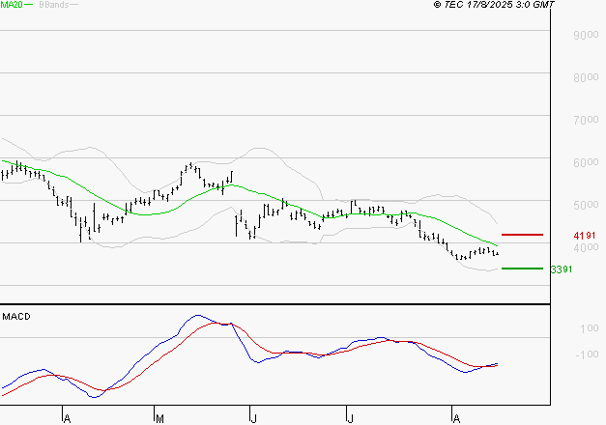The width and height of the screenshot is (606, 425).
Task: Click the green support level line
Action: click(x=522, y=269)
